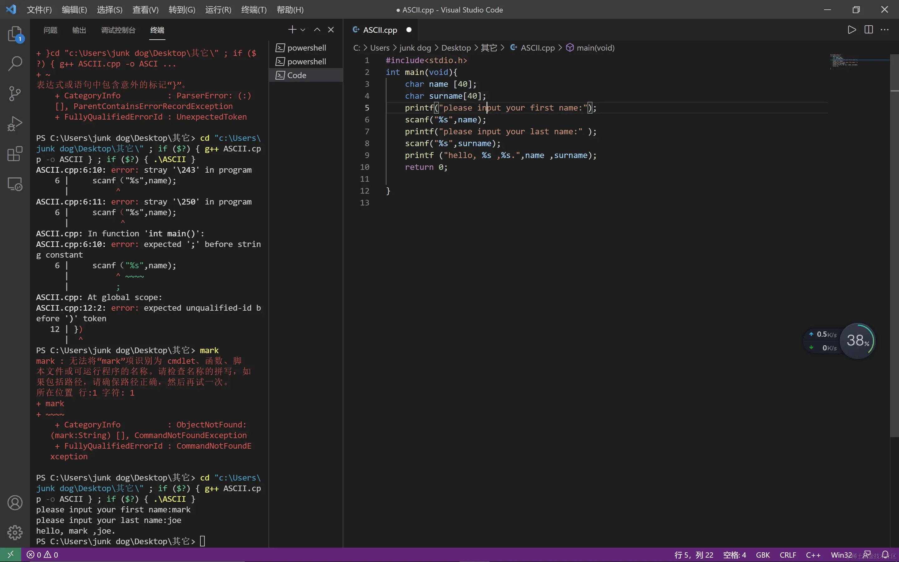Screen dimensions: 899x562
Task: Open Remote Explorer in activity bar
Action: (15, 184)
